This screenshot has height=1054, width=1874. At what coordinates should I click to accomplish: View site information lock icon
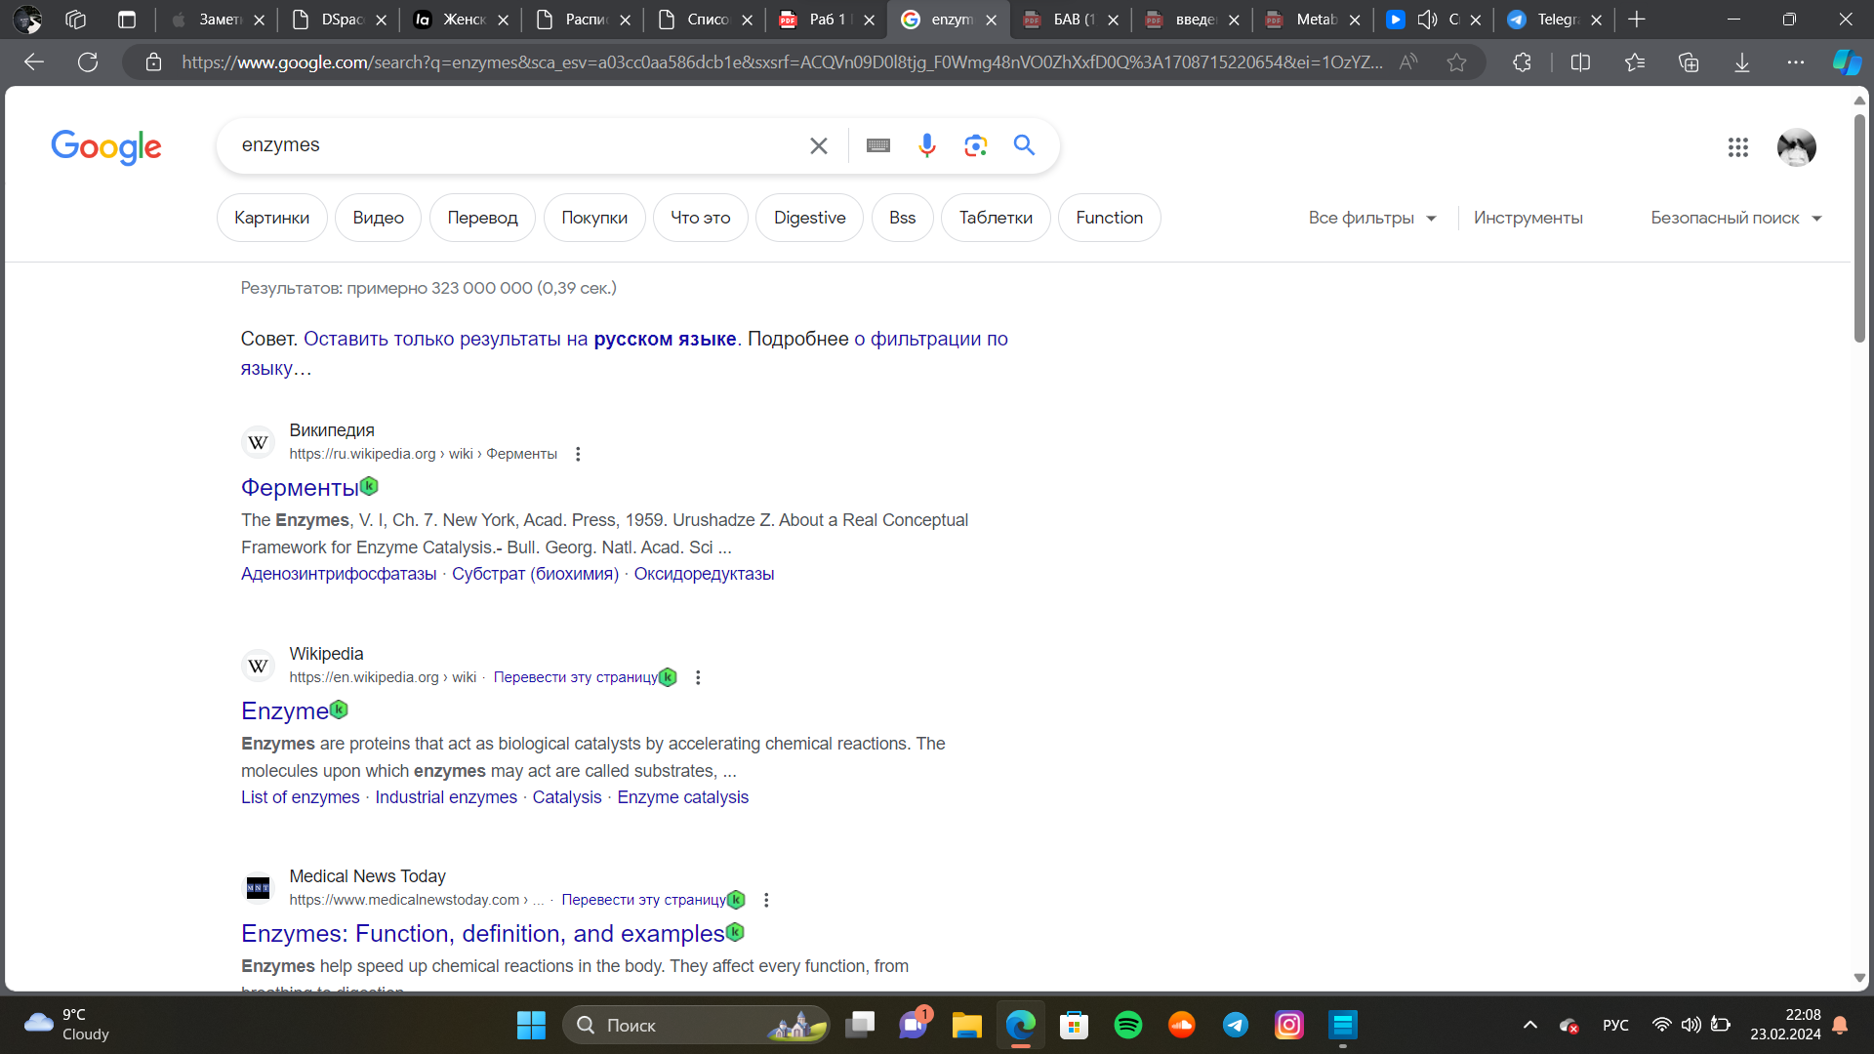click(x=153, y=62)
